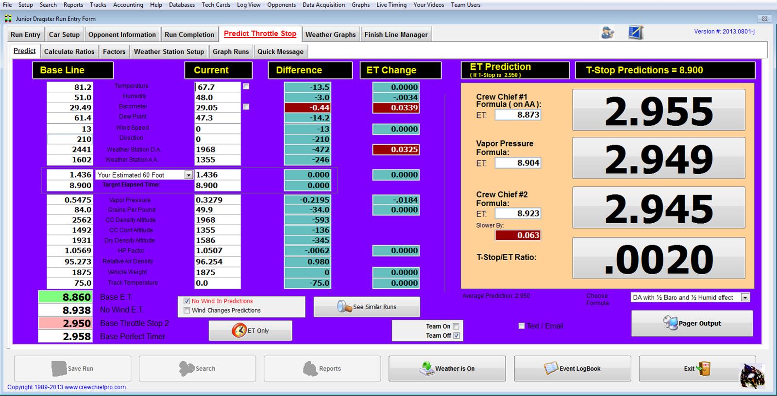Select the Calculate Ratios sub-tab
The height and width of the screenshot is (396, 777).
click(69, 51)
